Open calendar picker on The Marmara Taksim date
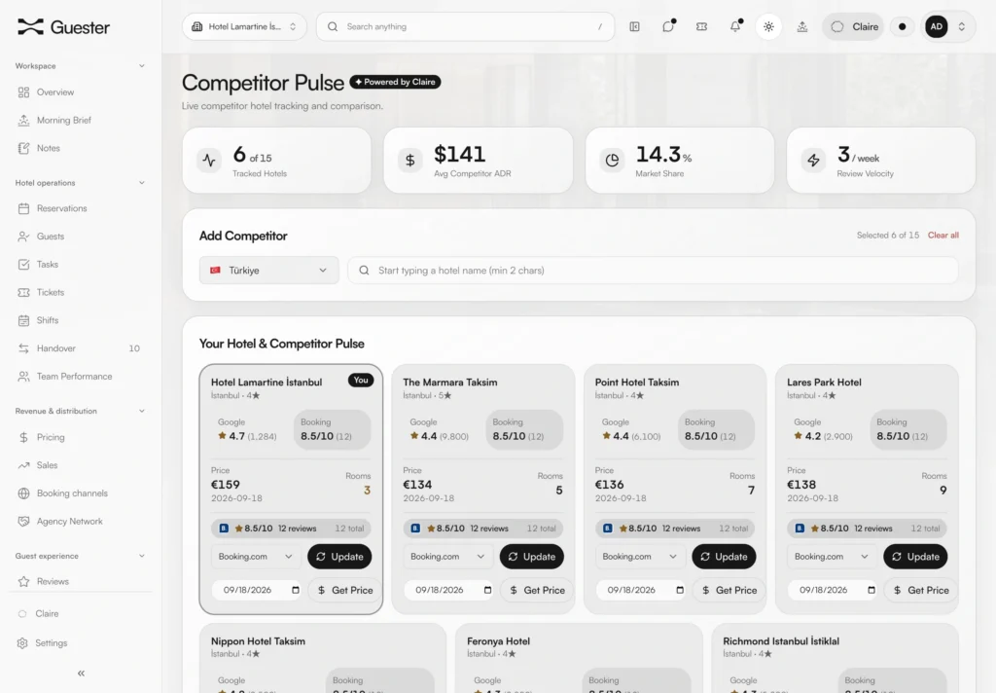The image size is (996, 693). click(x=488, y=591)
